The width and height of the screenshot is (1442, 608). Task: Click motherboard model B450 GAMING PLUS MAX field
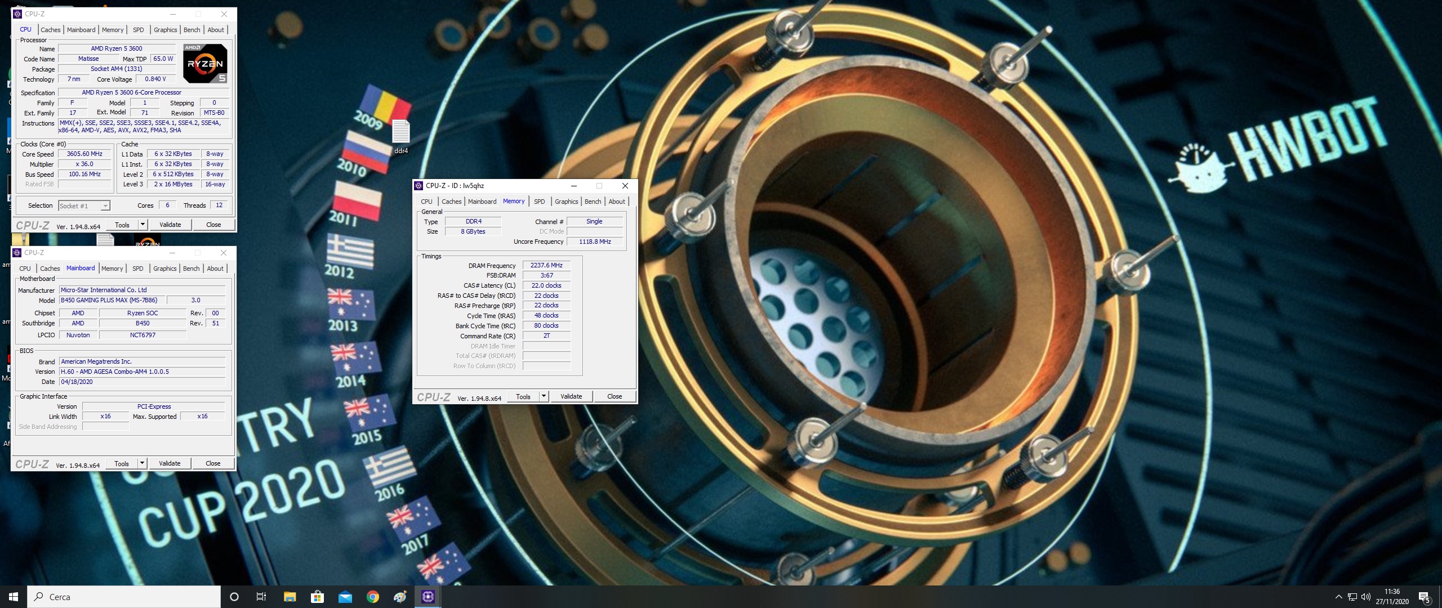[113, 300]
